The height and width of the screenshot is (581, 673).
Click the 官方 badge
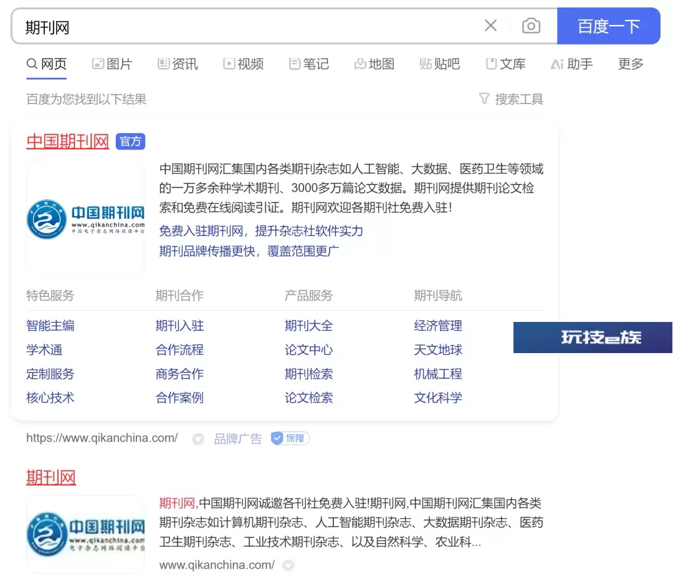pyautogui.click(x=130, y=141)
